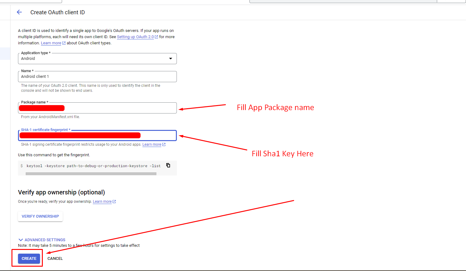Open Learn more about OAuth client types

[51, 43]
